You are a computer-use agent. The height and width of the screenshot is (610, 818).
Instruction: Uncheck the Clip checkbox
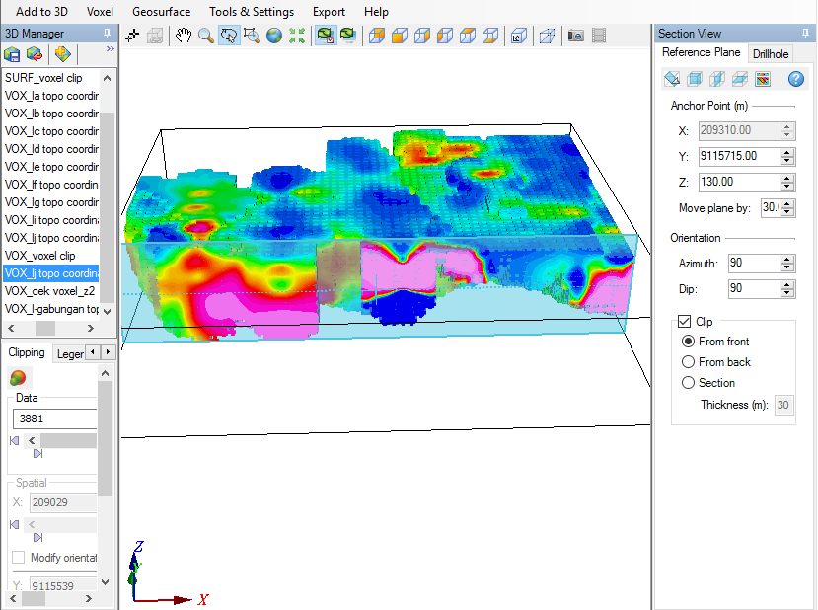685,322
